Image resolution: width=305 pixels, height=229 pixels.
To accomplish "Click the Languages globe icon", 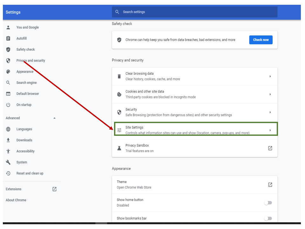I will tap(8, 129).
